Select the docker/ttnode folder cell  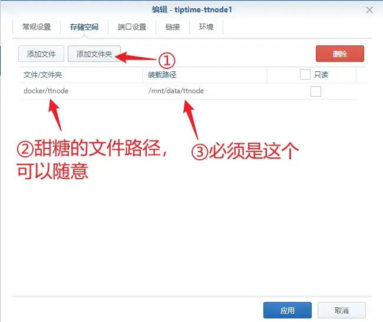coord(81,91)
